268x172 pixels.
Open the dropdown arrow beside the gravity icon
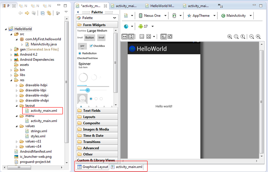coord(154,37)
